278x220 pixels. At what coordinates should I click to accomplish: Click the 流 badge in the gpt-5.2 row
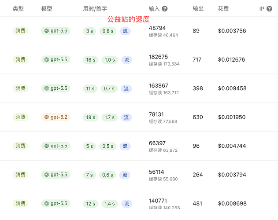click(x=126, y=117)
